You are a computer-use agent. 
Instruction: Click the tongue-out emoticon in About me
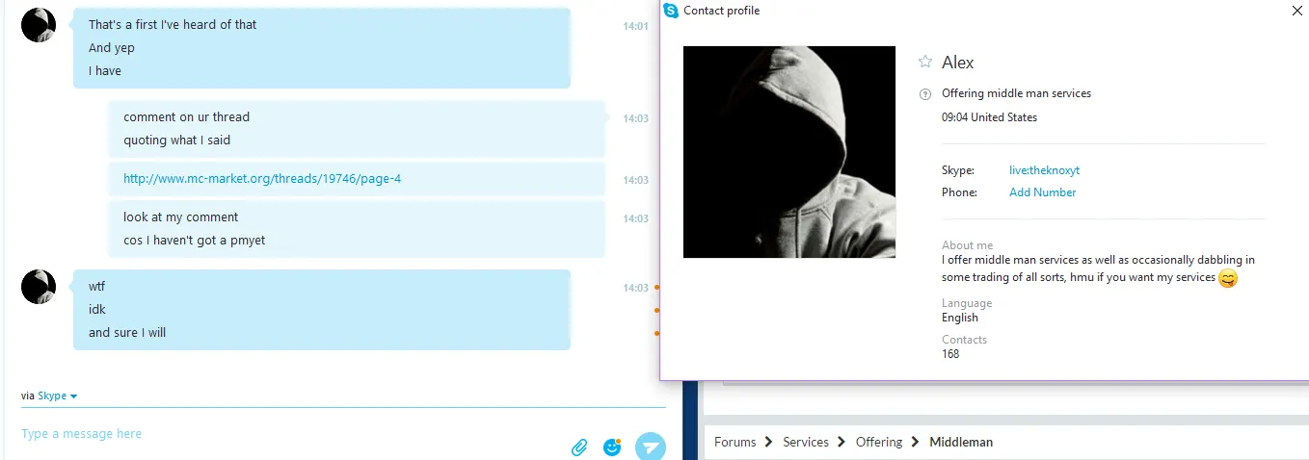[1227, 278]
